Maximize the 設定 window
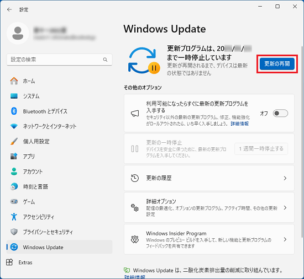Screen dimensions: 304x279 coord(277,7)
